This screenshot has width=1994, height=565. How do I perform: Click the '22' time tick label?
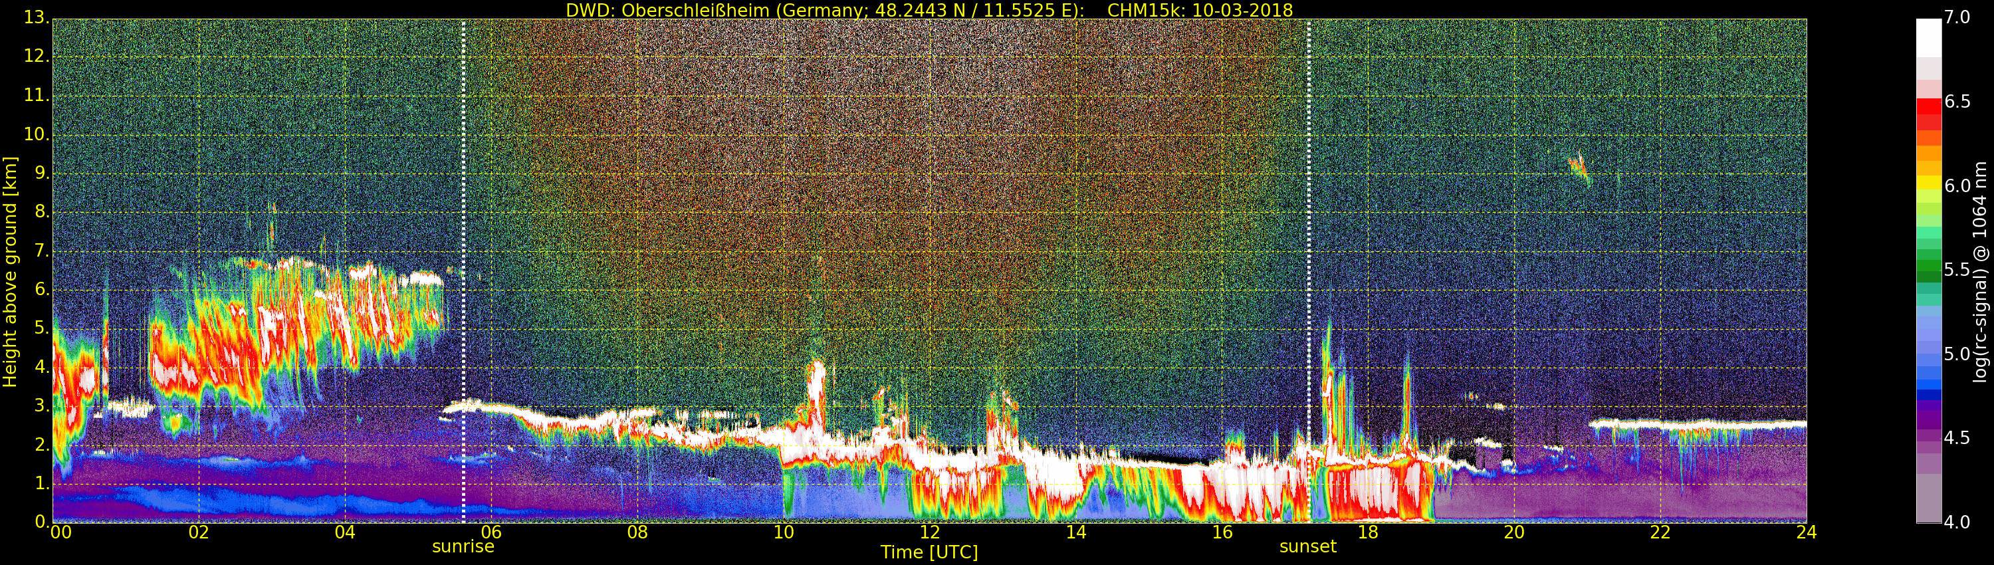(1660, 532)
